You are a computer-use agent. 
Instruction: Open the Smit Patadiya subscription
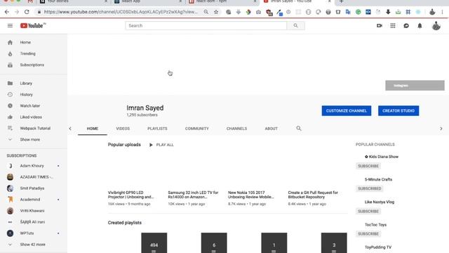34,188
